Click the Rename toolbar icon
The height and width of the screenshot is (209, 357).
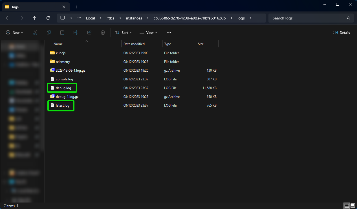[76, 33]
